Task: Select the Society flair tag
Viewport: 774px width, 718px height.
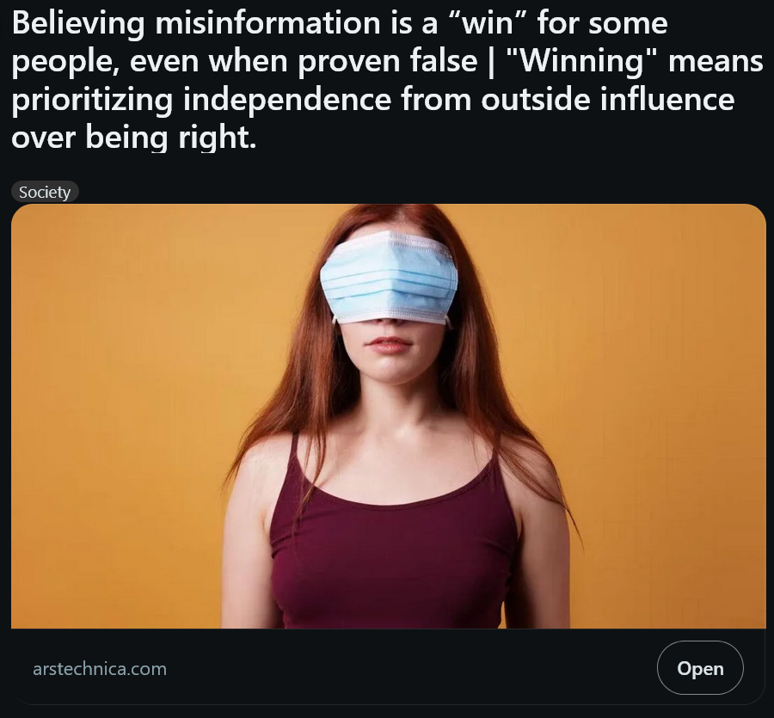Action: point(45,192)
